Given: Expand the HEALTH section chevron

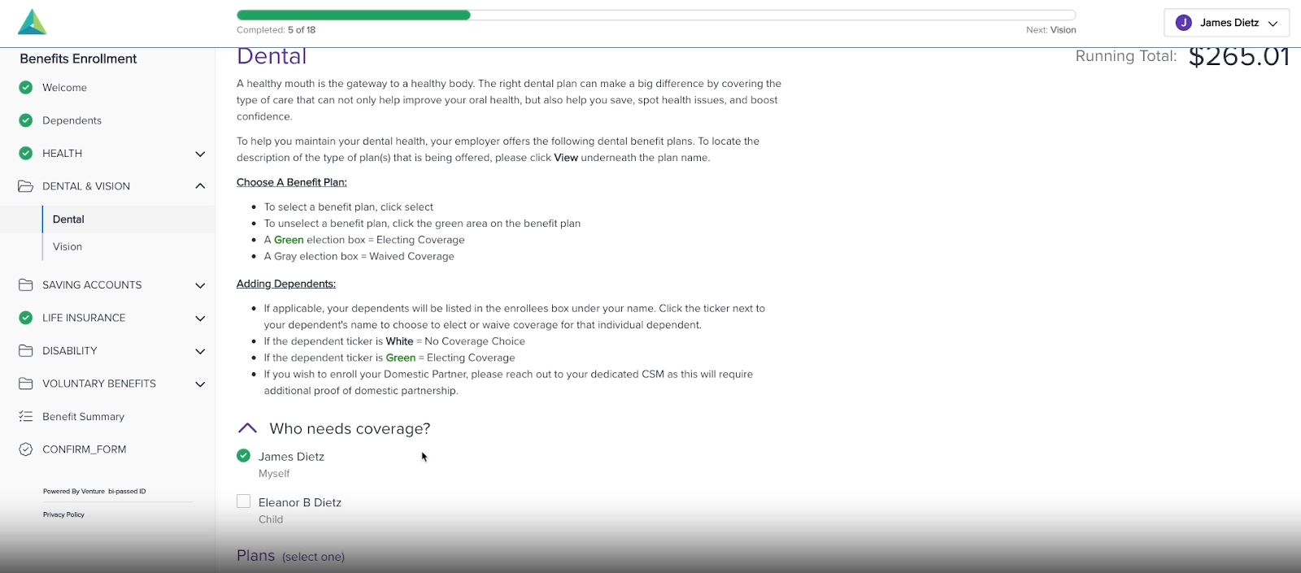Looking at the screenshot, I should click(x=200, y=154).
